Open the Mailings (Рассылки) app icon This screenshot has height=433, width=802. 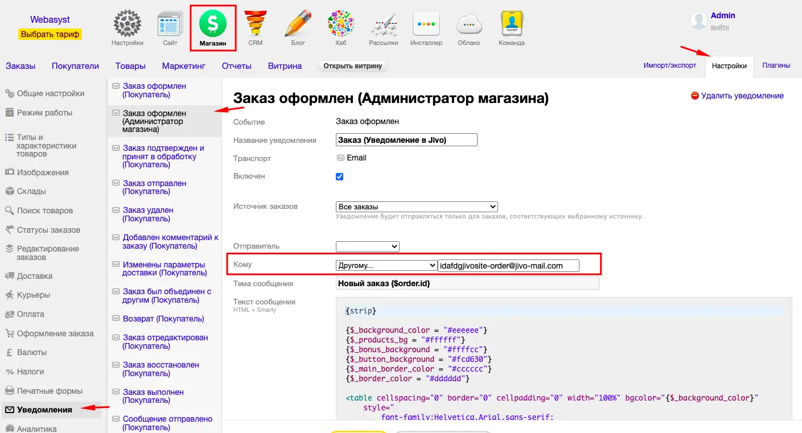click(384, 26)
